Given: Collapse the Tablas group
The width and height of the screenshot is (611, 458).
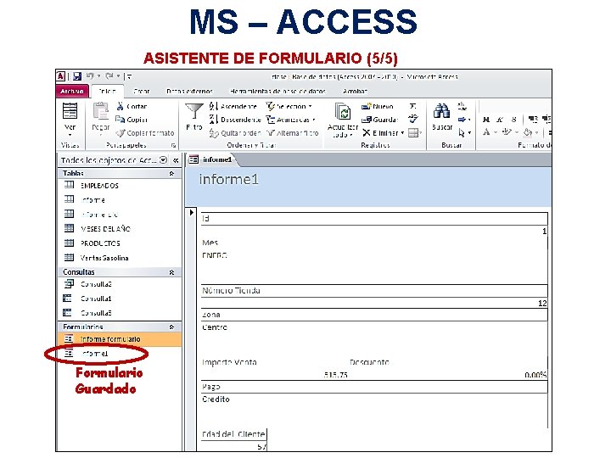Looking at the screenshot, I should coord(171,173).
